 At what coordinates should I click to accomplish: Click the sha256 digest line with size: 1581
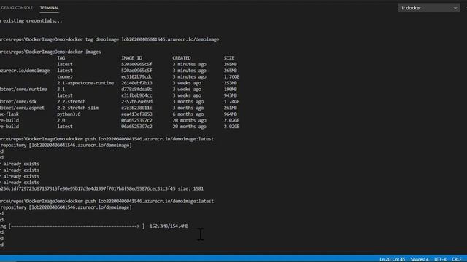click(x=102, y=188)
